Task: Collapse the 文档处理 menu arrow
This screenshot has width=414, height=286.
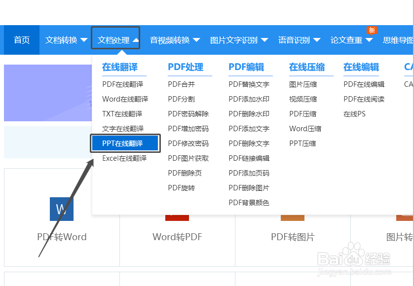Action: 134,40
